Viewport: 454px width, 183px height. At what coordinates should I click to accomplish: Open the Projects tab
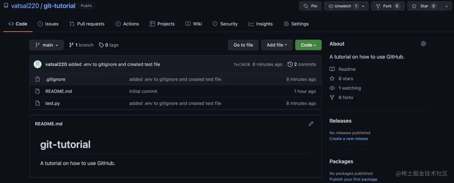click(x=162, y=24)
